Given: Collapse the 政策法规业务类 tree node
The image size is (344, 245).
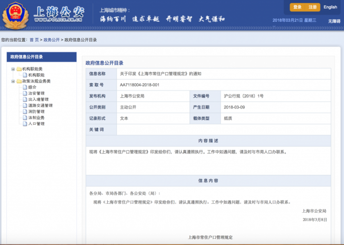Looking at the screenshot, I should [x=13, y=81].
